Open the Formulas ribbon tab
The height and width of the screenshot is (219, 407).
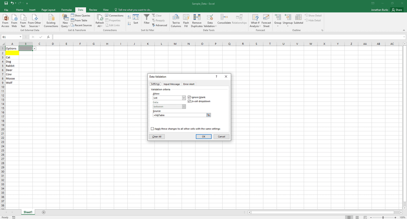point(66,10)
